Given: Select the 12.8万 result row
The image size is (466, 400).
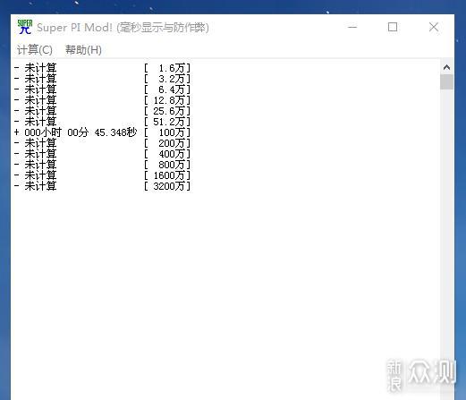Looking at the screenshot, I should point(102,100).
